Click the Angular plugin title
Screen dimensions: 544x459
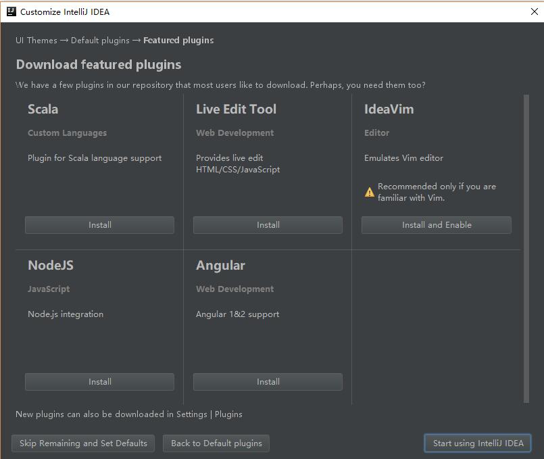(220, 266)
